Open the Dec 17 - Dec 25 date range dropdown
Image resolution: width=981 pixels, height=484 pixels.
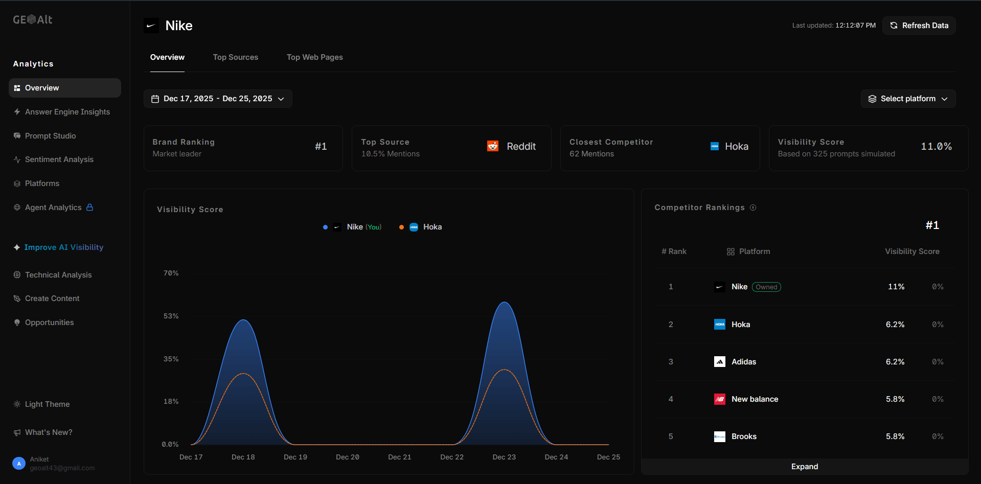click(218, 99)
